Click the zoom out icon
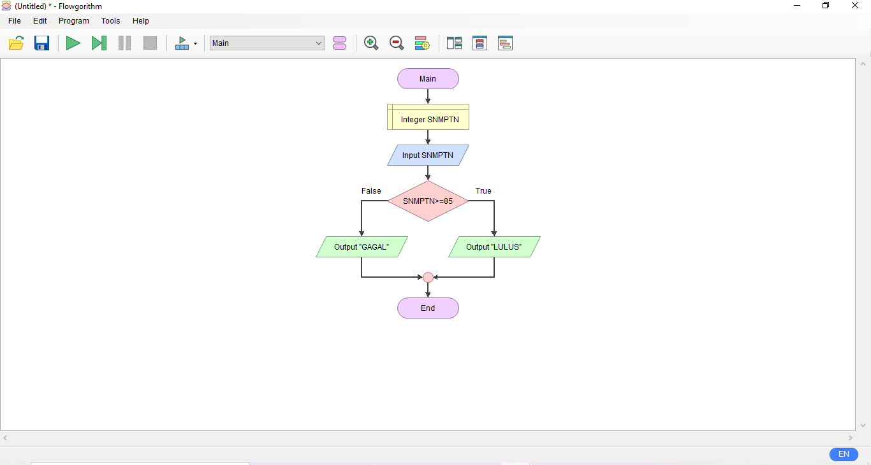Screen dimensions: 871x465 [397, 43]
